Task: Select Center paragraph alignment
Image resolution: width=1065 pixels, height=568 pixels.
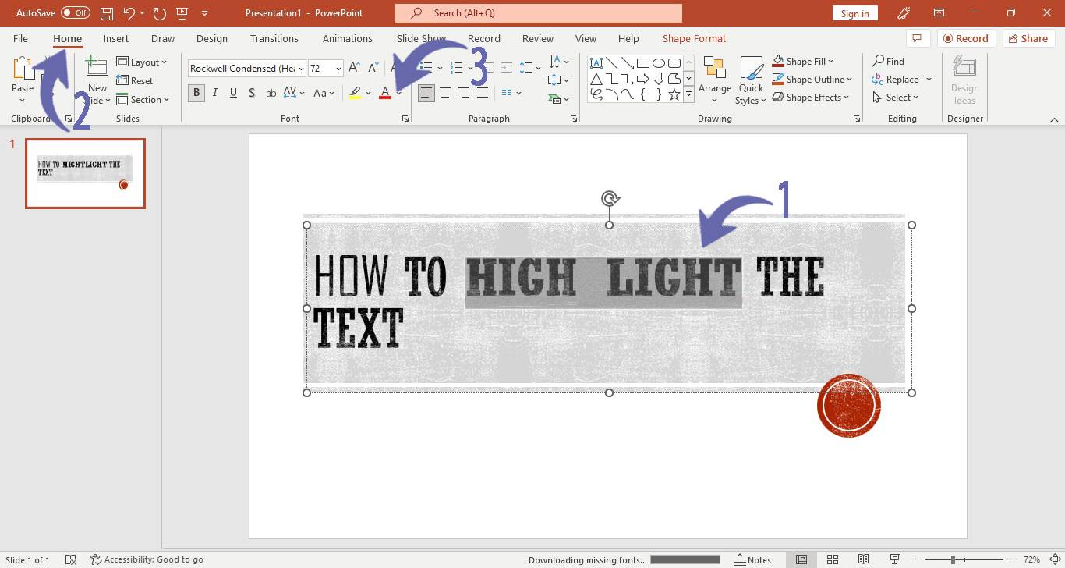Action: [445, 93]
